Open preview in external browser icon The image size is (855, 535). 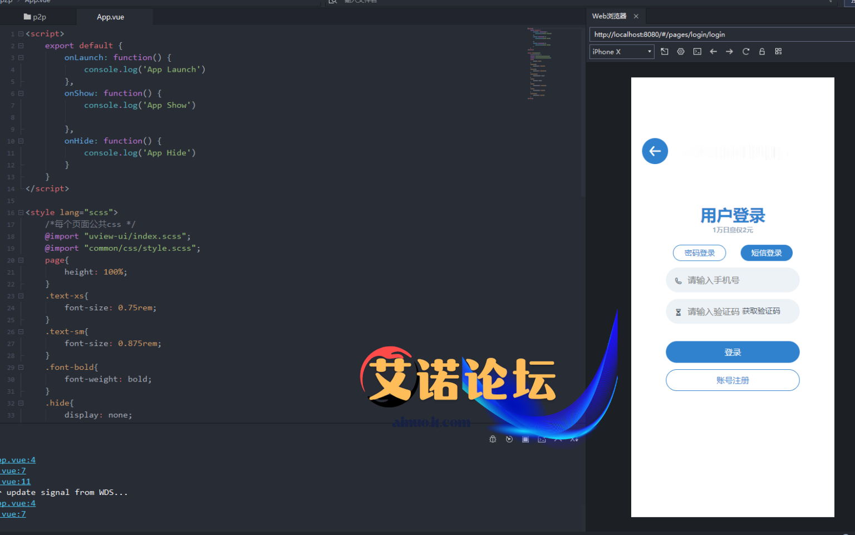[x=665, y=52]
